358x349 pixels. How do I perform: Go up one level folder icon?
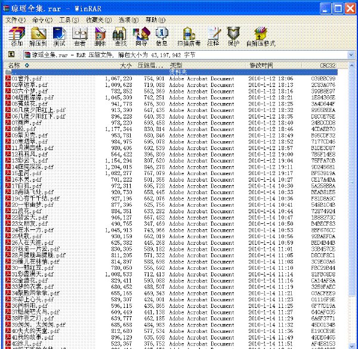click(x=11, y=54)
